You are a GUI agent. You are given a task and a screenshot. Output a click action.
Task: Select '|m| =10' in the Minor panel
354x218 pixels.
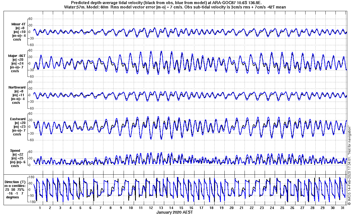click(20, 32)
